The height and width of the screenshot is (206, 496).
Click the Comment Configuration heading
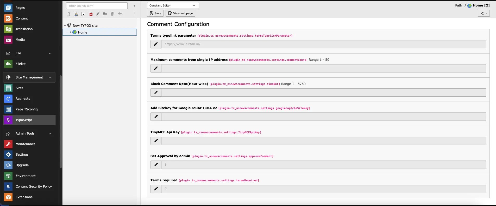click(x=178, y=24)
